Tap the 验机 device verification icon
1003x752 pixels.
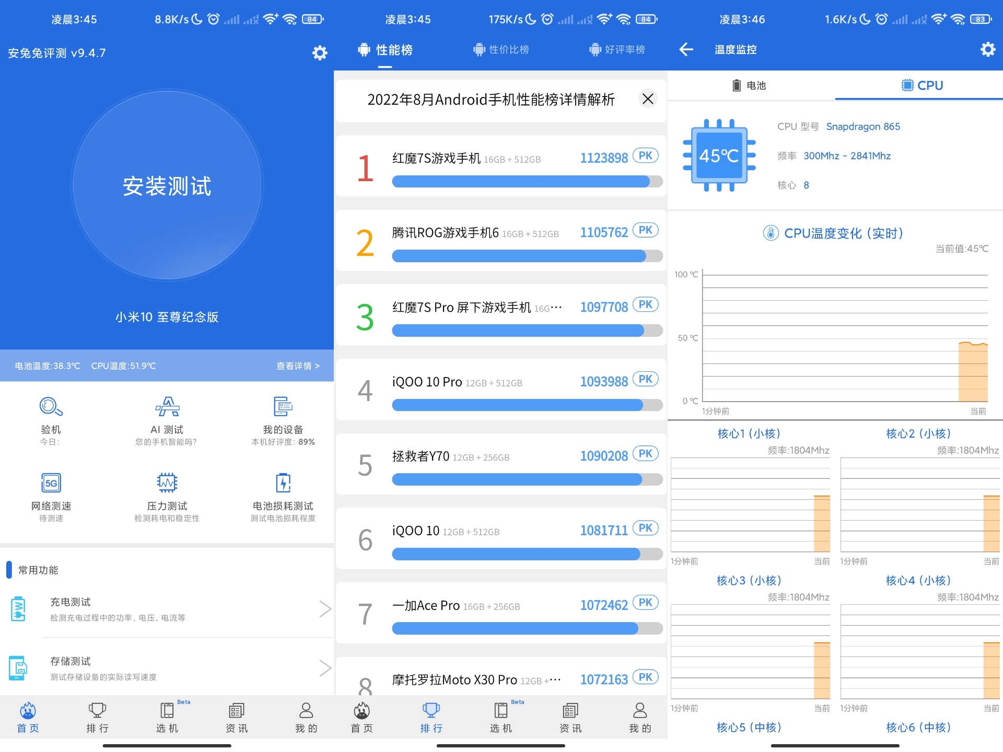pyautogui.click(x=51, y=407)
